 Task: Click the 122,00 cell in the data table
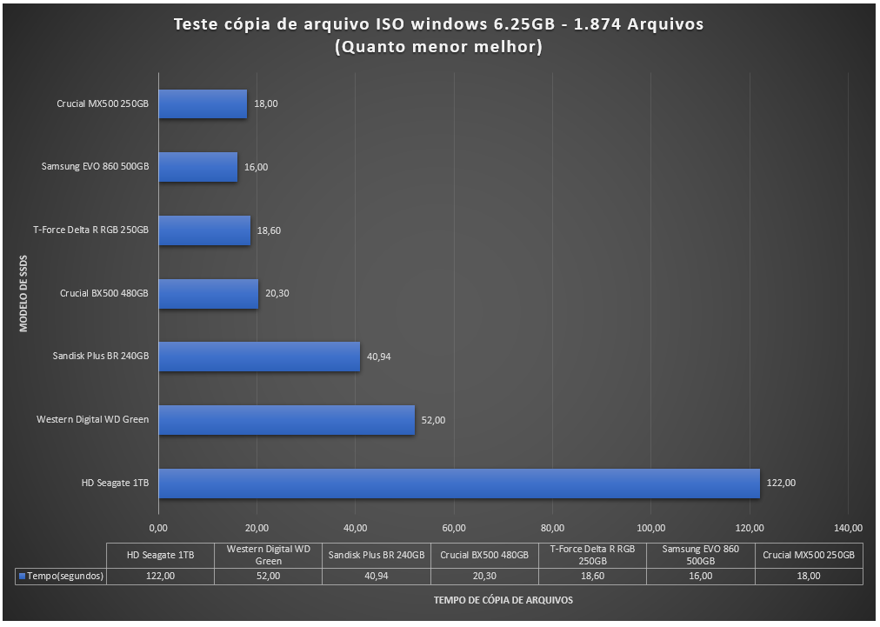161,577
